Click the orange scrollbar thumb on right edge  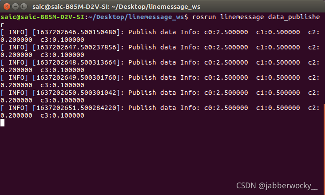pos(324,149)
